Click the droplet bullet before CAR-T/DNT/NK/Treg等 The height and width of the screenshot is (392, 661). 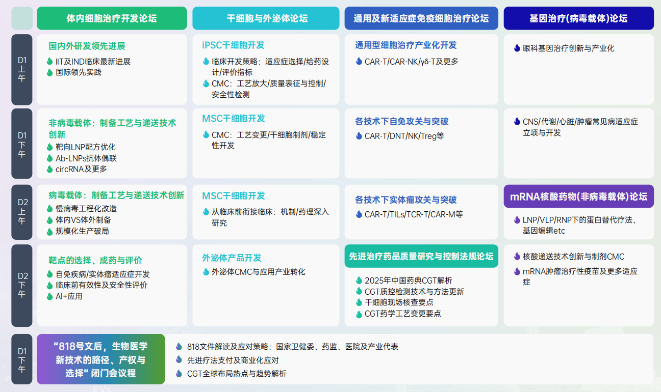point(359,136)
